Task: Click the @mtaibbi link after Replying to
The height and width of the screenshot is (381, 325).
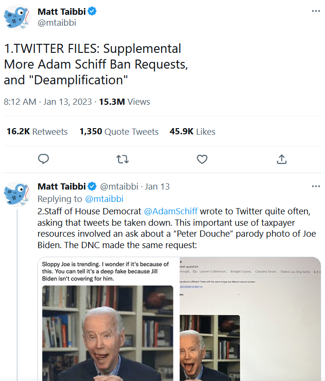Action: [104, 199]
